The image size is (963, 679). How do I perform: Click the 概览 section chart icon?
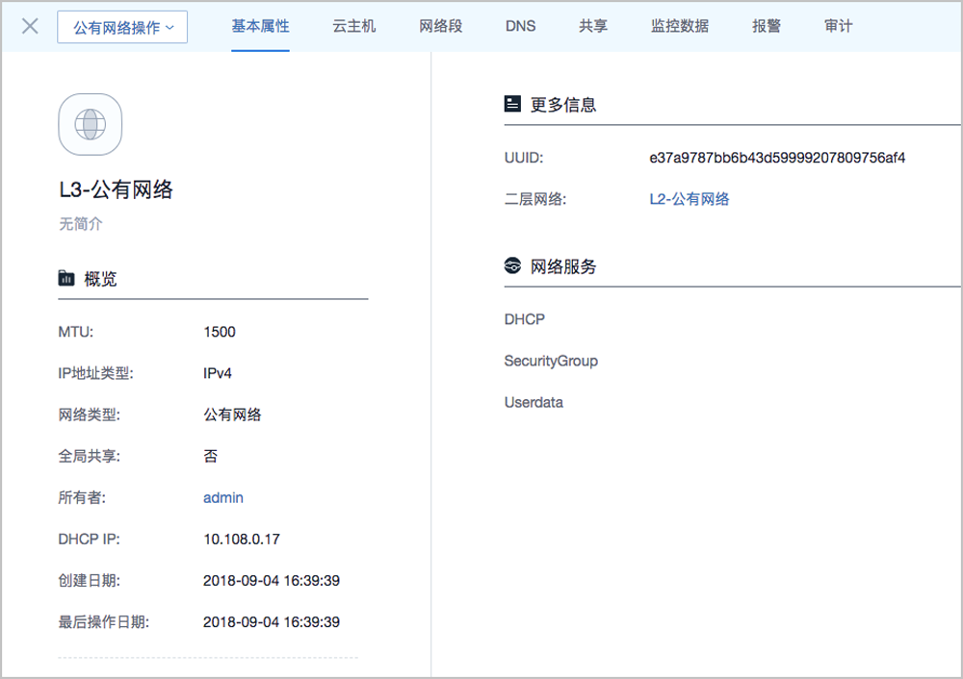(66, 279)
